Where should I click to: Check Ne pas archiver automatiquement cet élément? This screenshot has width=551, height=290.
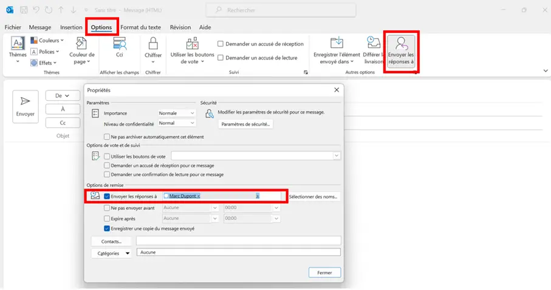tap(107, 137)
